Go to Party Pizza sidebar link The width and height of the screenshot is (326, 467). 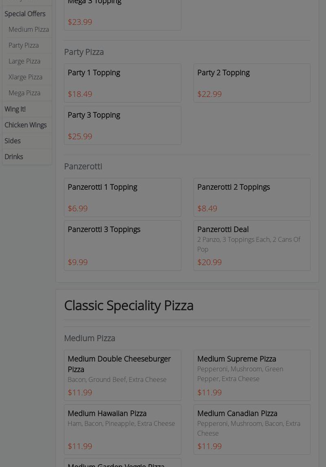coord(24,45)
